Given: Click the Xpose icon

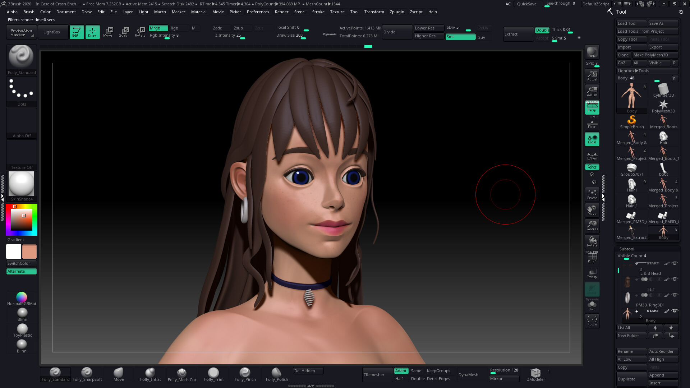Looking at the screenshot, I should 592,320.
